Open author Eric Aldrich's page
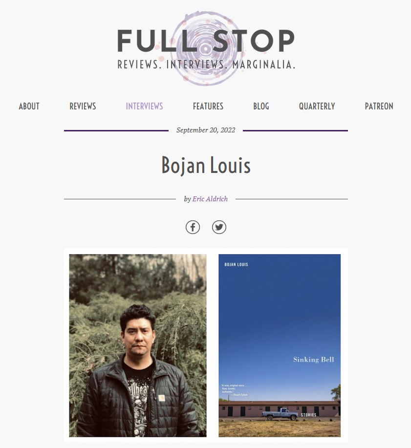This screenshot has height=448, width=411. 210,199
